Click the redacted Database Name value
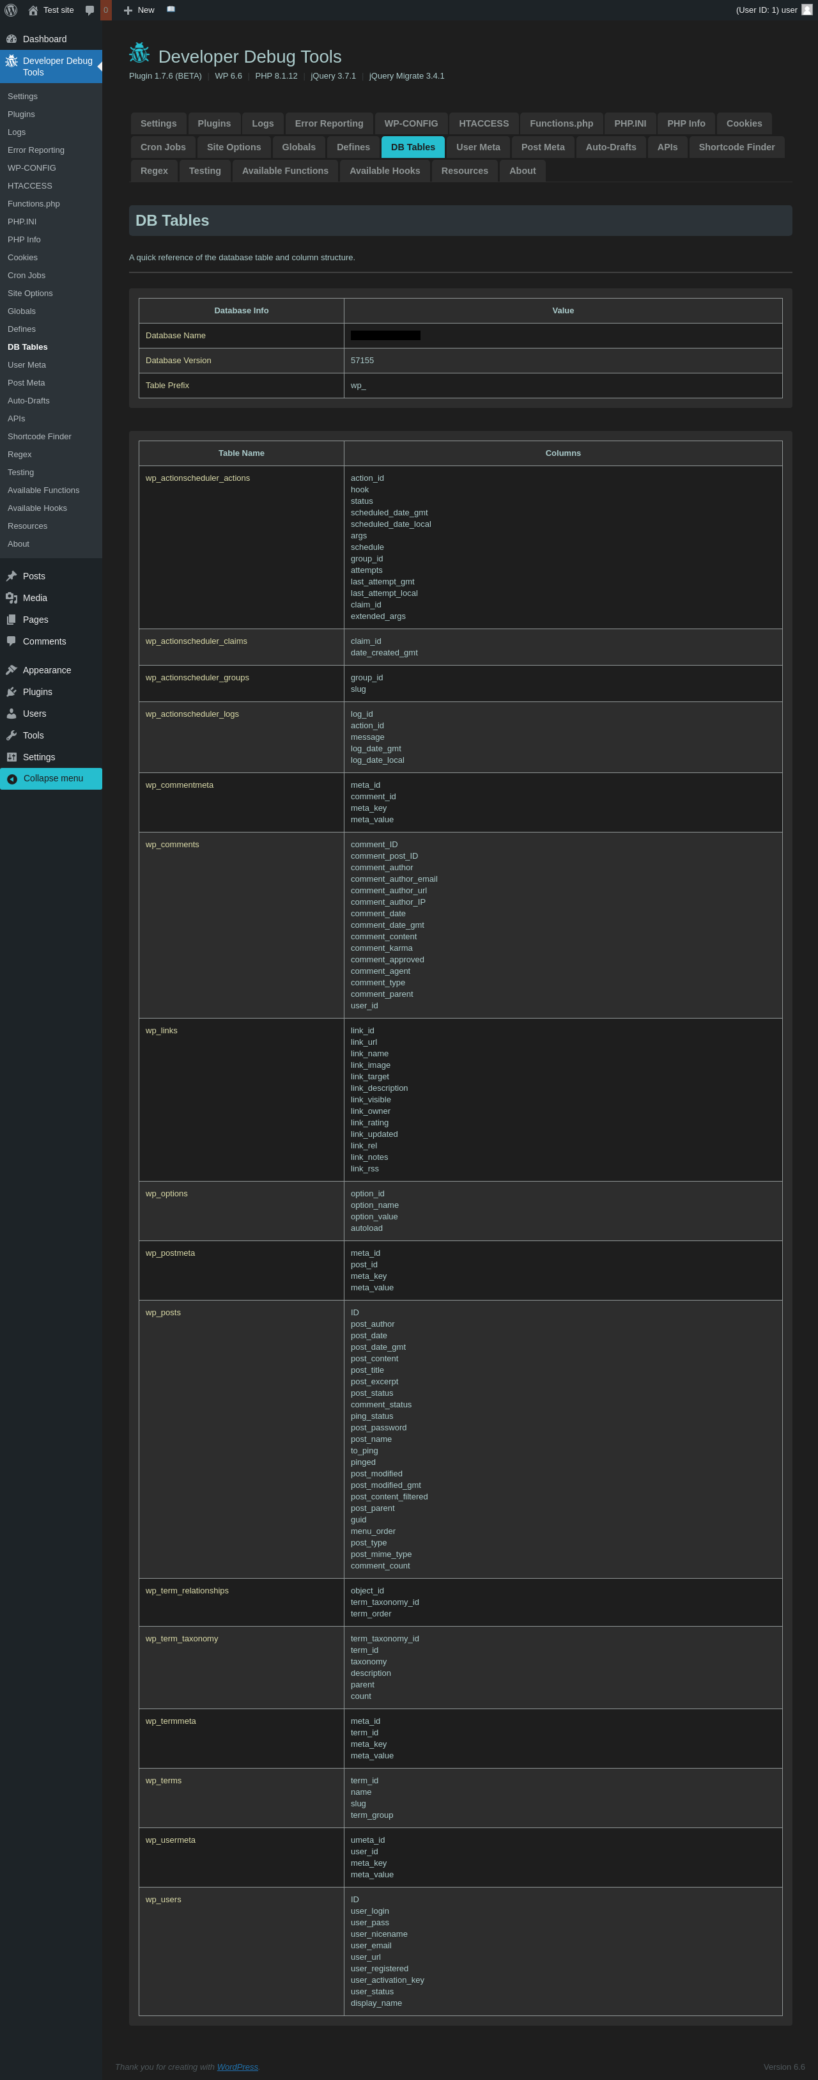 (x=385, y=335)
